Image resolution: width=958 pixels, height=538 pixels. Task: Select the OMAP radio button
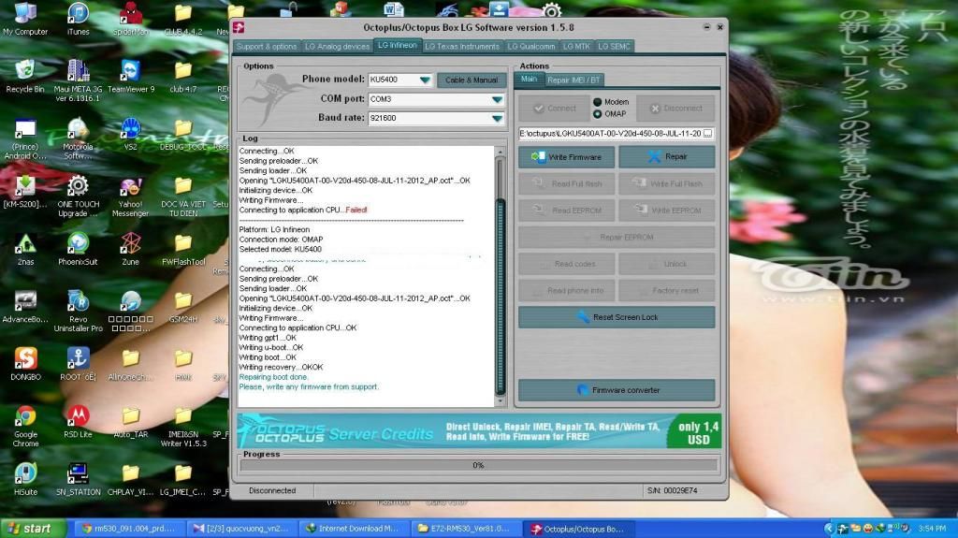point(598,114)
